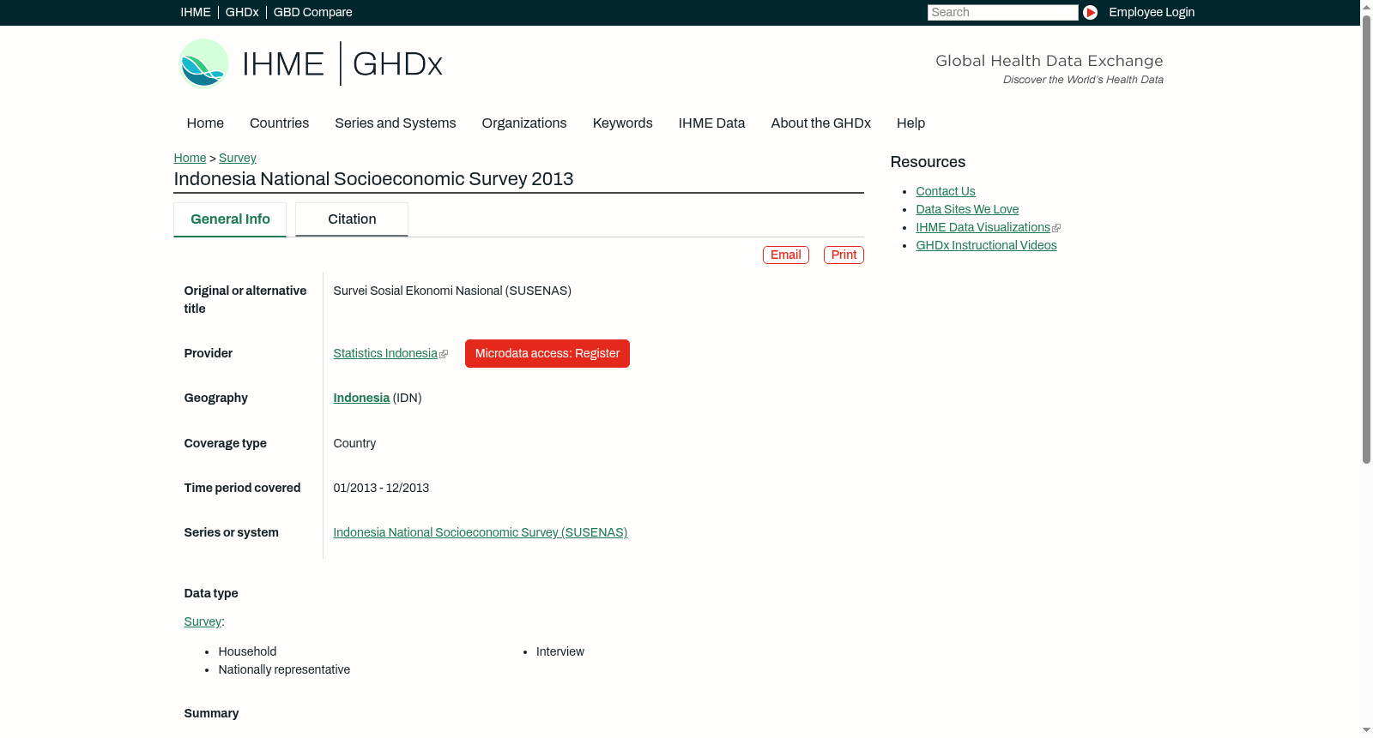Click the scrollbar down arrow
Screen dimensions: 1373x738
pyautogui.click(x=1366, y=730)
